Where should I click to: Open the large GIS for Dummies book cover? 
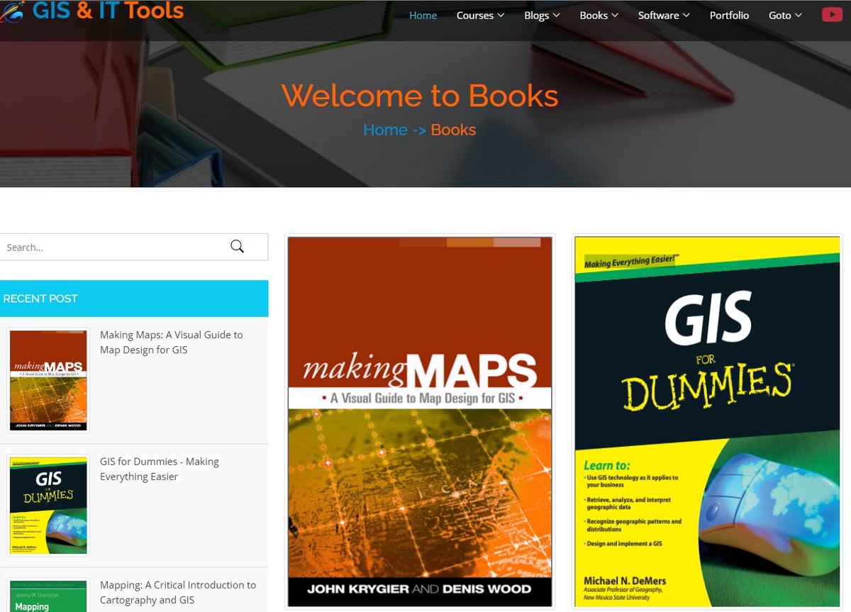click(x=708, y=421)
